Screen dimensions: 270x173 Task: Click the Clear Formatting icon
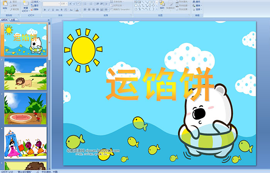(79, 3)
